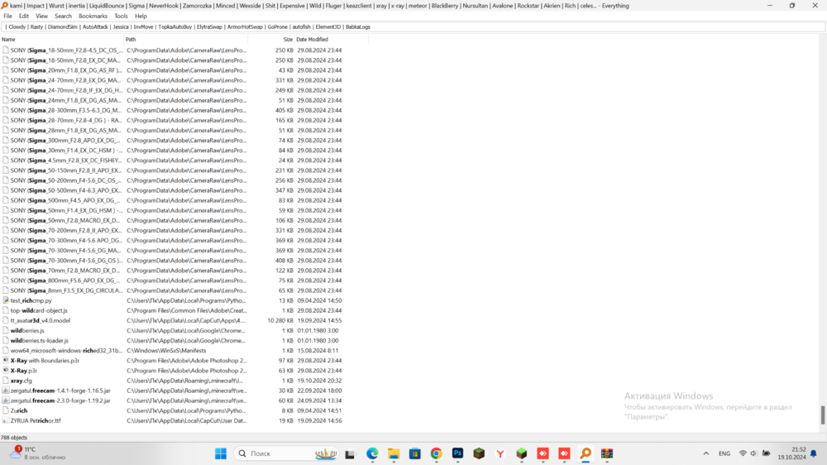Select top-wildcard-object.js in results
The image size is (827, 465).
click(39, 310)
